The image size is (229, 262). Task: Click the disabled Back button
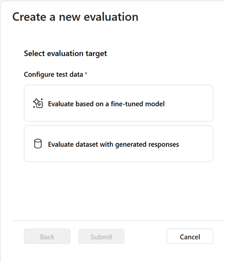(47, 236)
